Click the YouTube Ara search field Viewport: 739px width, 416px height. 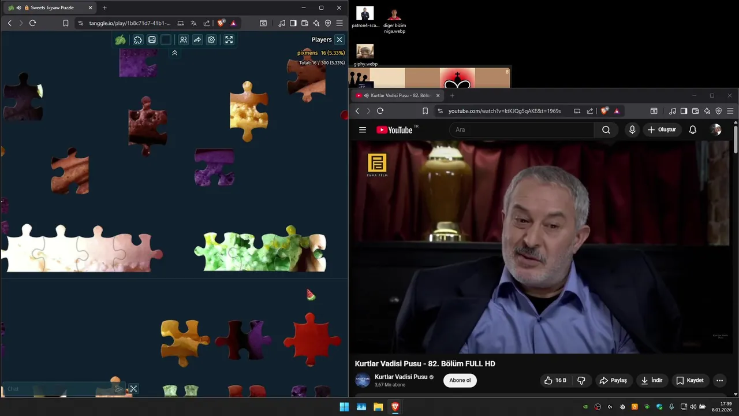click(521, 129)
